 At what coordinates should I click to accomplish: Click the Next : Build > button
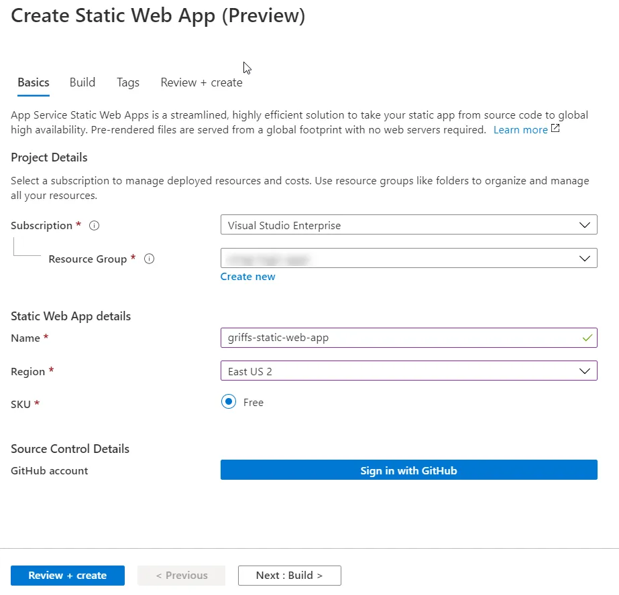[289, 576]
